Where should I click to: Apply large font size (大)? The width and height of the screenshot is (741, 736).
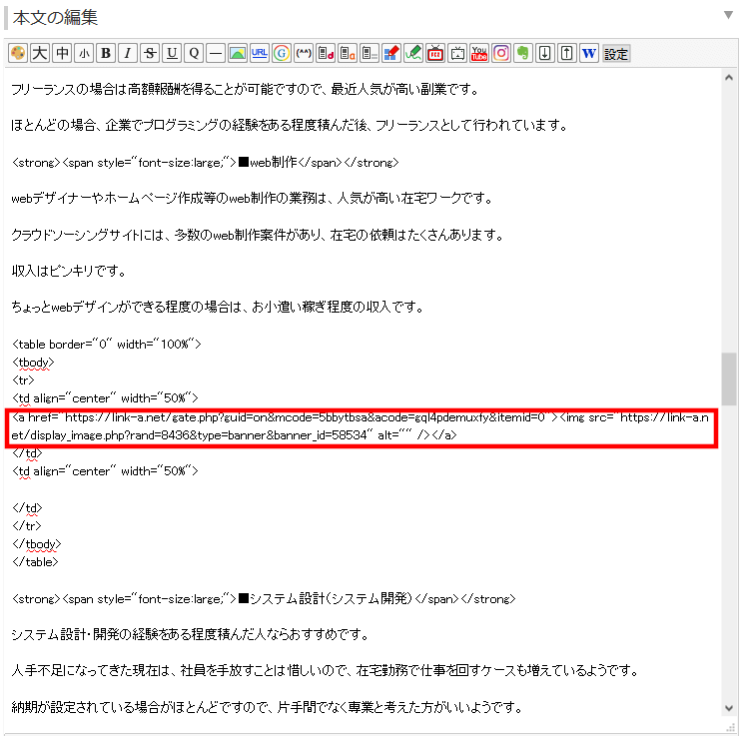pos(40,53)
